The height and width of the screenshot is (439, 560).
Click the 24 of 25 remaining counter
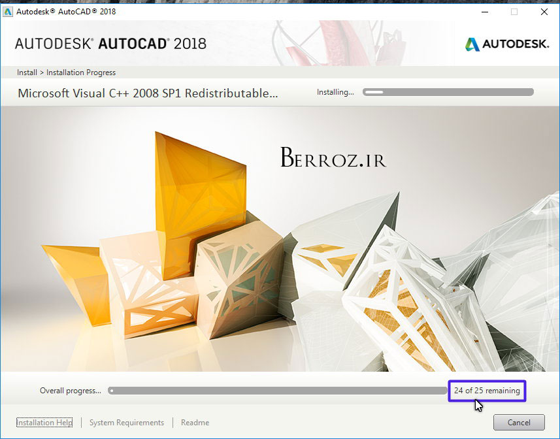pos(487,391)
